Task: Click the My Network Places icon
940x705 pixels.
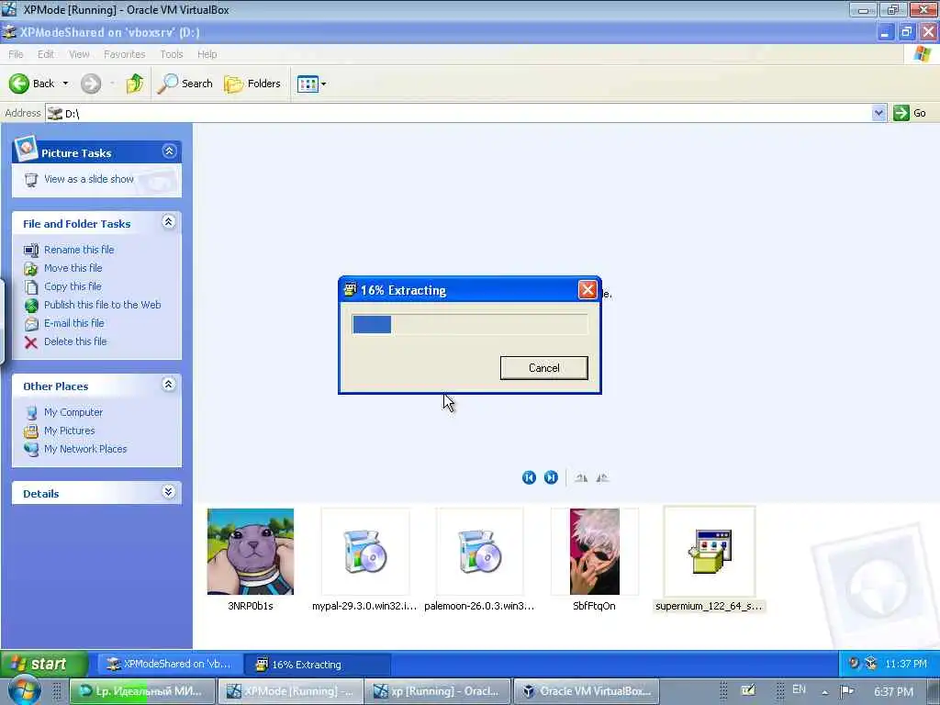Action: (x=31, y=449)
